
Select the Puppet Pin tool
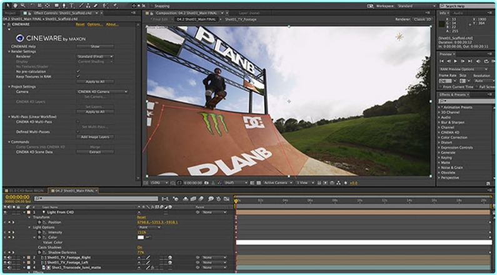point(115,6)
